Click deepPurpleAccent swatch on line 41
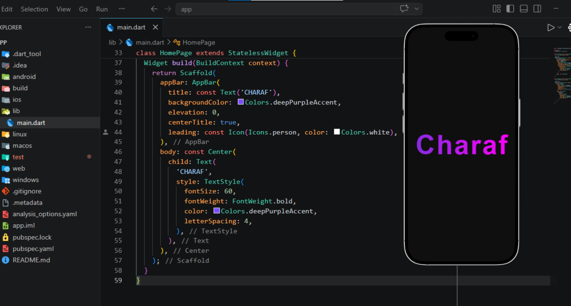Screen dimensions: 571x306 (x=241, y=102)
